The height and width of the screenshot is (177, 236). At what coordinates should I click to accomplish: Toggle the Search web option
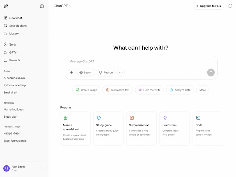coord(86,72)
